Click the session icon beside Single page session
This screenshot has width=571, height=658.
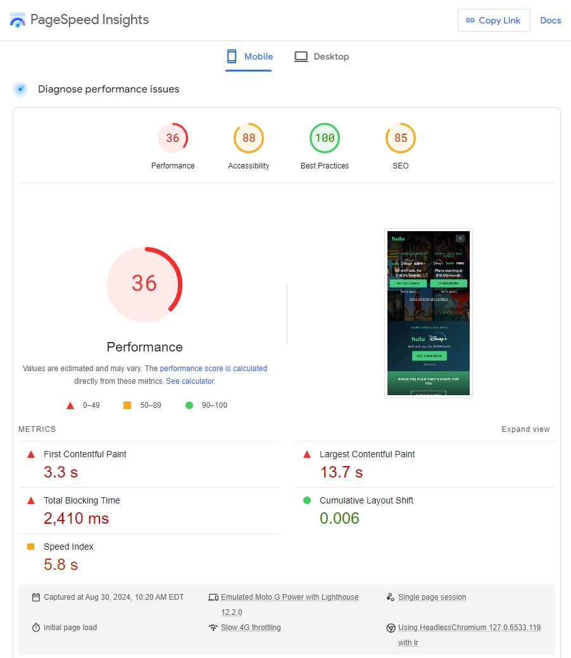pyautogui.click(x=391, y=597)
